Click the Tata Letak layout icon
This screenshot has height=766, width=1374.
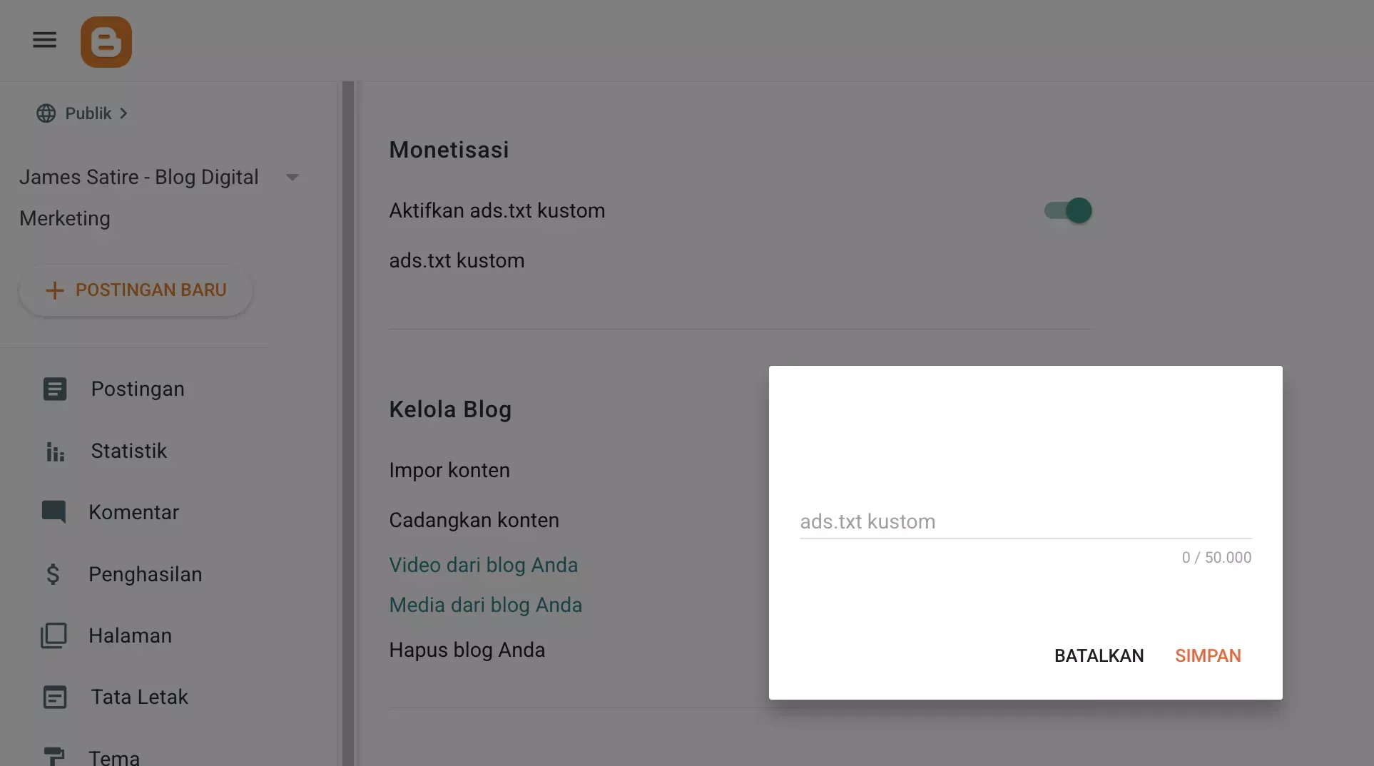[55, 697]
